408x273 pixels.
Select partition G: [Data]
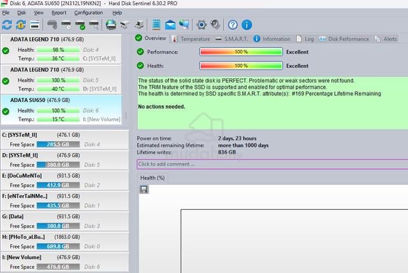(64, 221)
